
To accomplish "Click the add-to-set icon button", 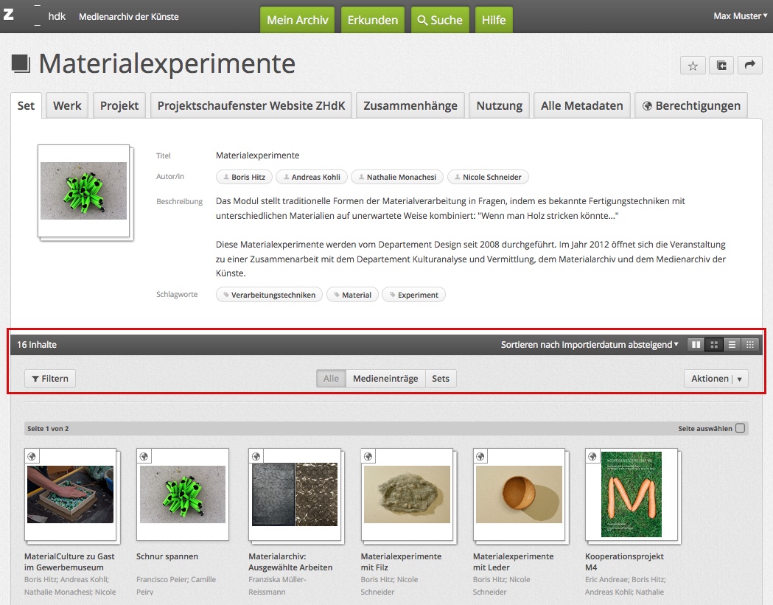I will (721, 66).
